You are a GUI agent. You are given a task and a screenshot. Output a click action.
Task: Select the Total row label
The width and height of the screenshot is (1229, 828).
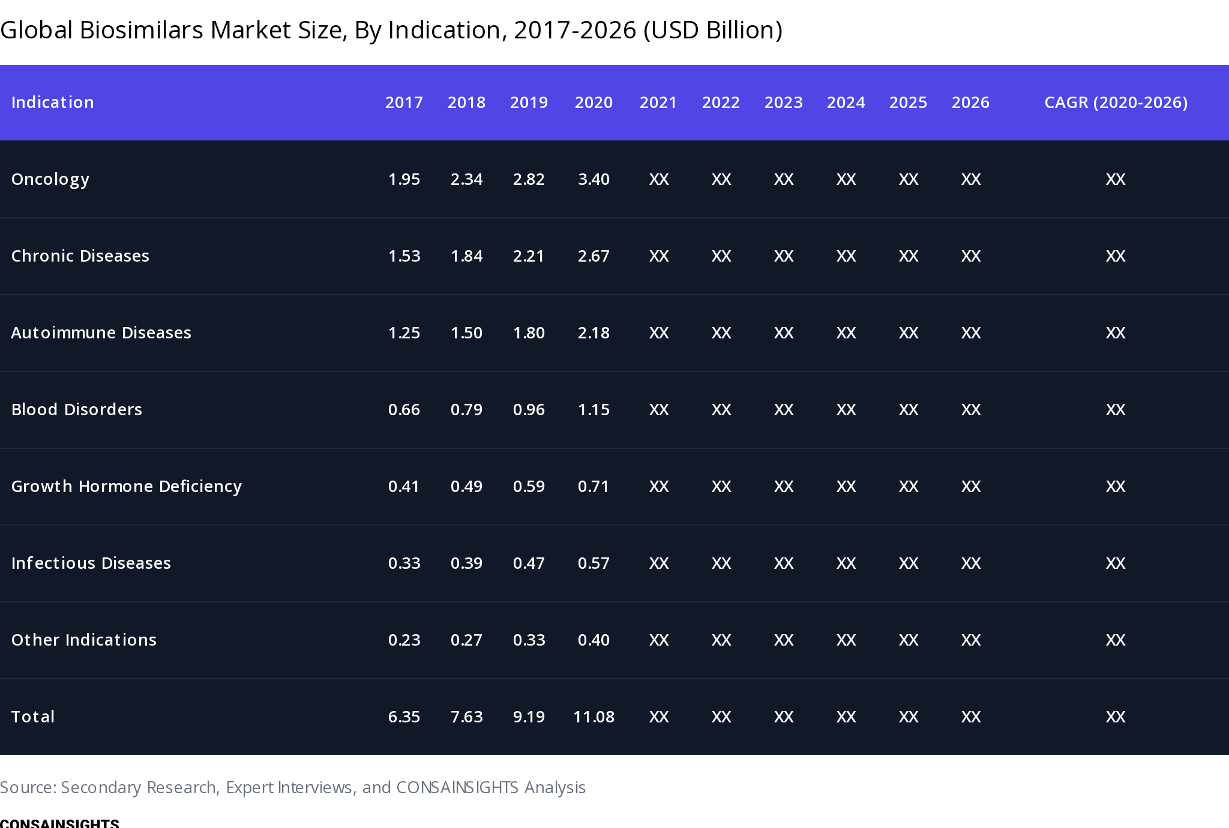click(33, 717)
